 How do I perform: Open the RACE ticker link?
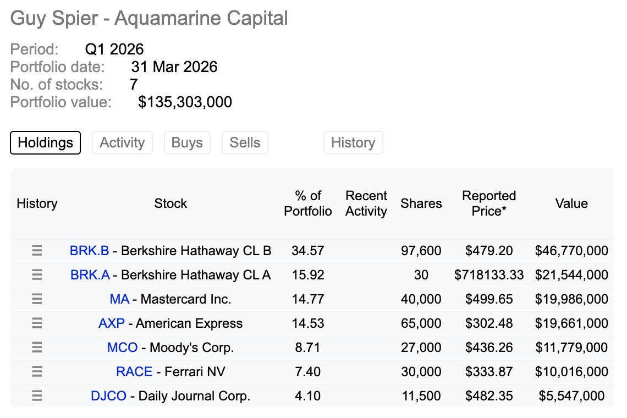134,372
